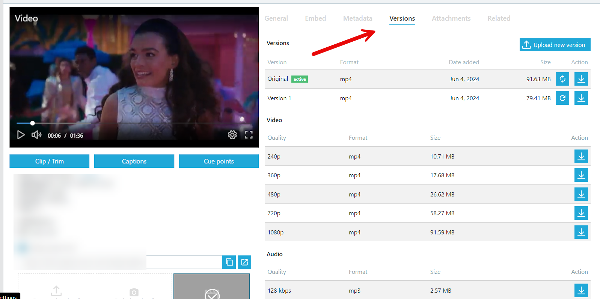Viewport: 600px width, 299px height.
Task: Switch to the Embed tab
Action: coord(315,18)
